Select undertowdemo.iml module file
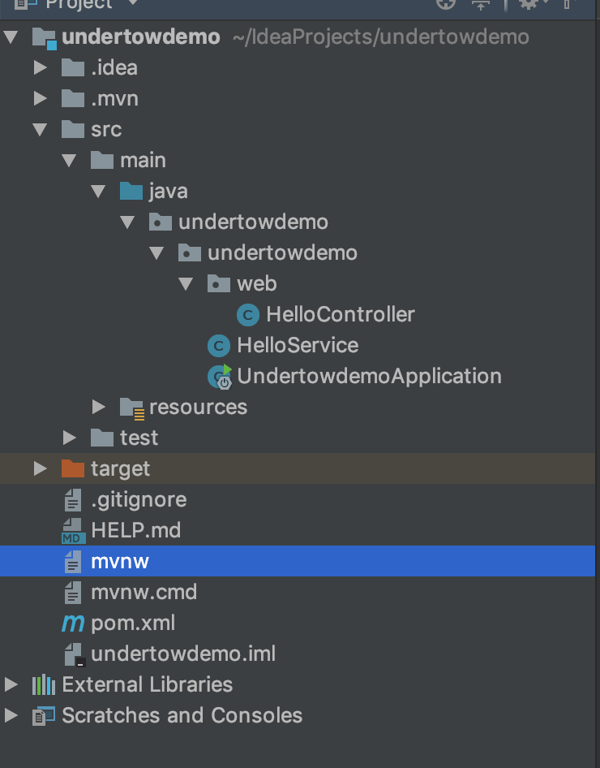Image resolution: width=600 pixels, height=768 pixels. pos(183,654)
